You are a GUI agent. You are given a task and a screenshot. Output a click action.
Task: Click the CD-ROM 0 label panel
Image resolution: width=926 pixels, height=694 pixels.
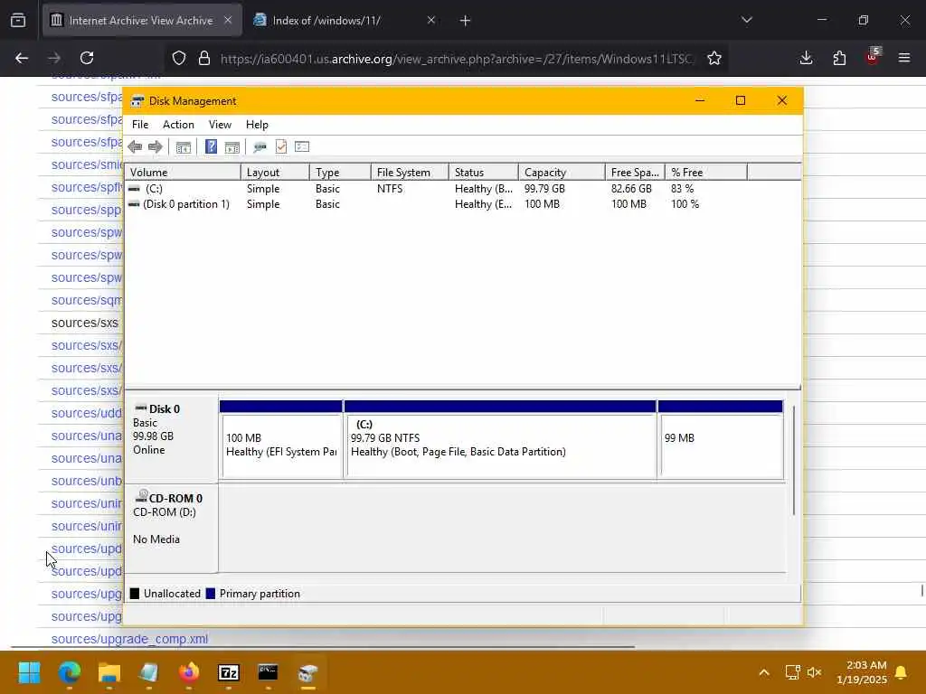point(171,528)
